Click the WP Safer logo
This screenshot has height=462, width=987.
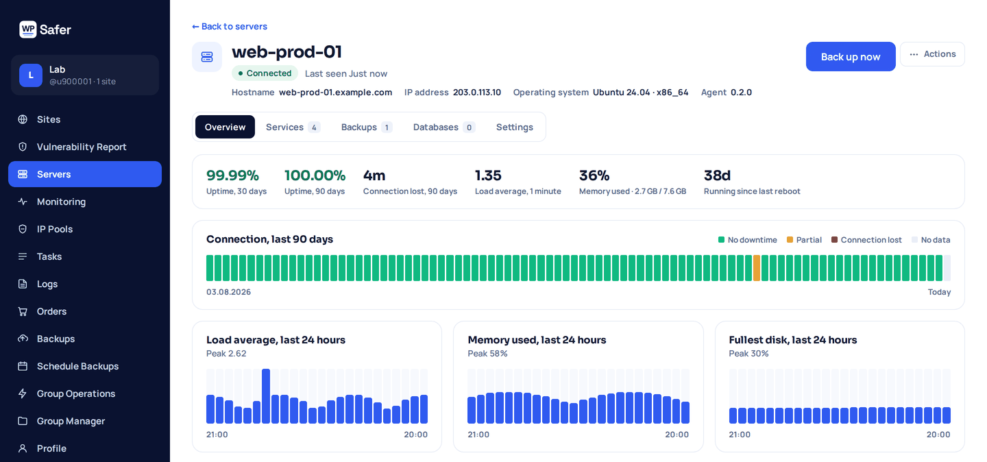[45, 29]
